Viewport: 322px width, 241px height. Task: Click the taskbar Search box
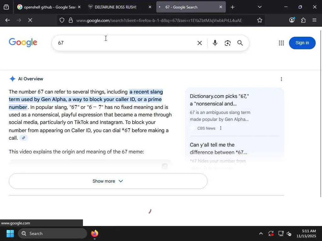point(53,233)
